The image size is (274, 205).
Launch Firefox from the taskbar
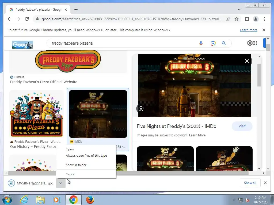90,200
